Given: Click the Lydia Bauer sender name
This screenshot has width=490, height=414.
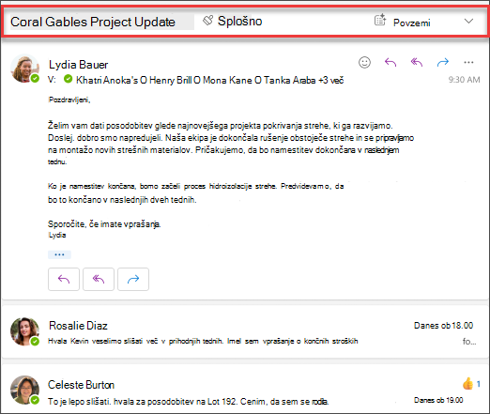Looking at the screenshot, I should (x=79, y=65).
